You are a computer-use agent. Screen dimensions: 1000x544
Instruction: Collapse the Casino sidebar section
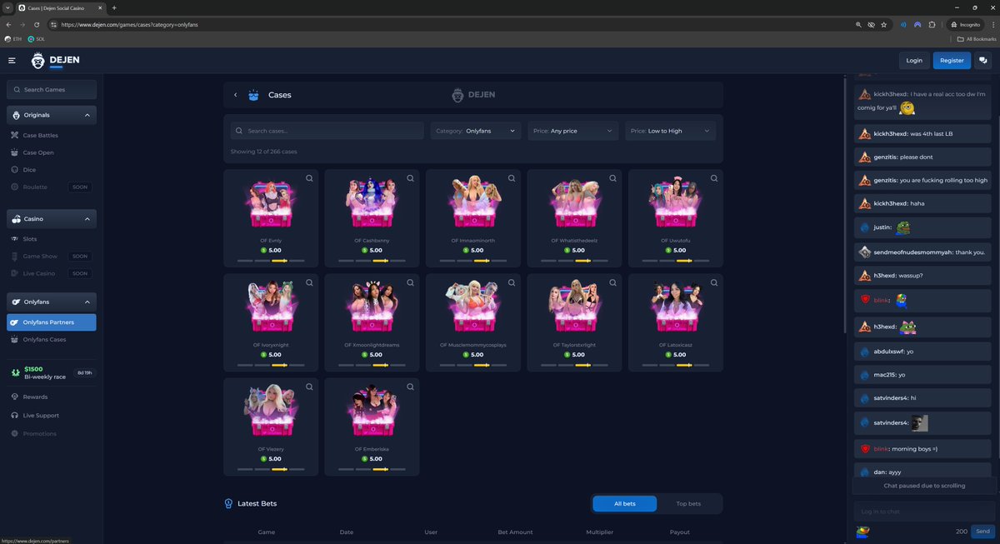87,219
